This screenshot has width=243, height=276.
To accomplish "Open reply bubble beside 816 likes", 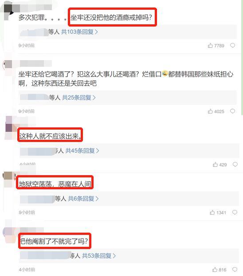I will pyautogui.click(x=235, y=269).
